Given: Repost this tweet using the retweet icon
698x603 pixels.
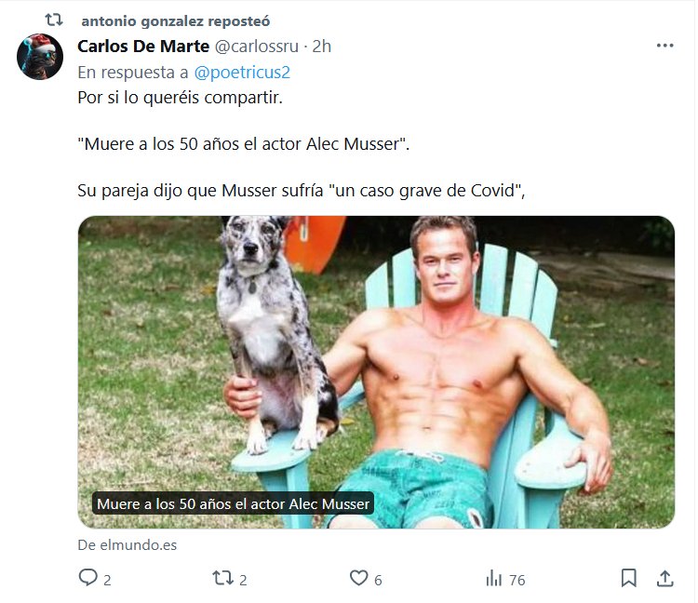Looking at the screenshot, I should [222, 578].
